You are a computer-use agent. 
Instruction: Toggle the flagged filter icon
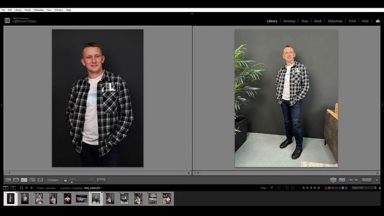tap(271, 188)
